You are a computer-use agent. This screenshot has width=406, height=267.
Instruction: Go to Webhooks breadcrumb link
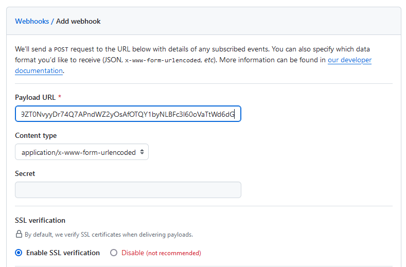[x=32, y=21]
